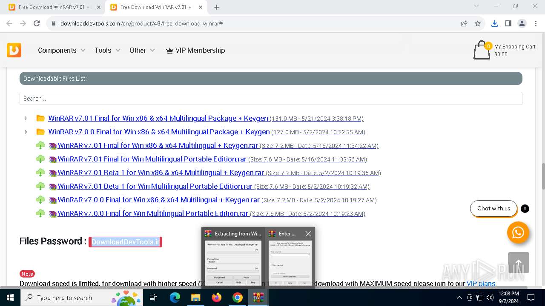Viewport: 545px width, 306px height.
Task: Launch Firefox from taskbar
Action: point(217,297)
